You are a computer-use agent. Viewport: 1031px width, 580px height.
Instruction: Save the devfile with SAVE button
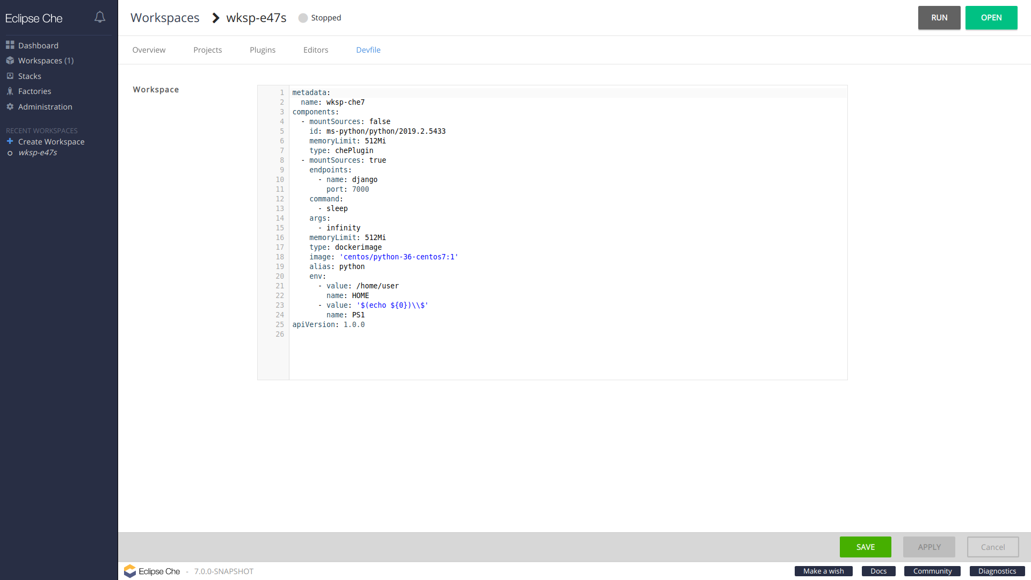[866, 547]
